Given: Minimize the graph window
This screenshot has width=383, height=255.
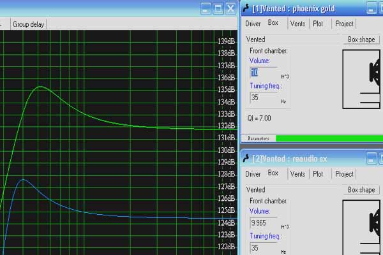Looking at the screenshot, I should coord(205,8).
